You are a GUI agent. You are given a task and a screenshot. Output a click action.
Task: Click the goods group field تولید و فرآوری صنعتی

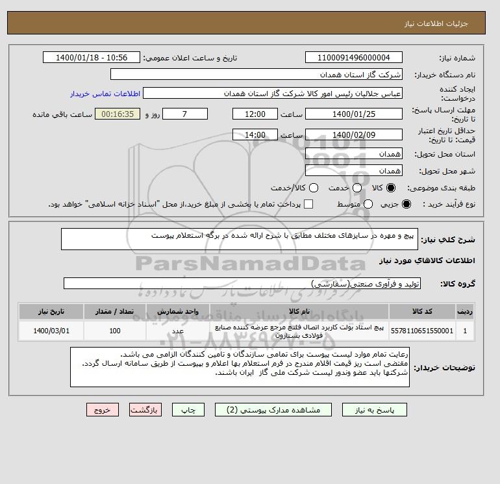242,283
